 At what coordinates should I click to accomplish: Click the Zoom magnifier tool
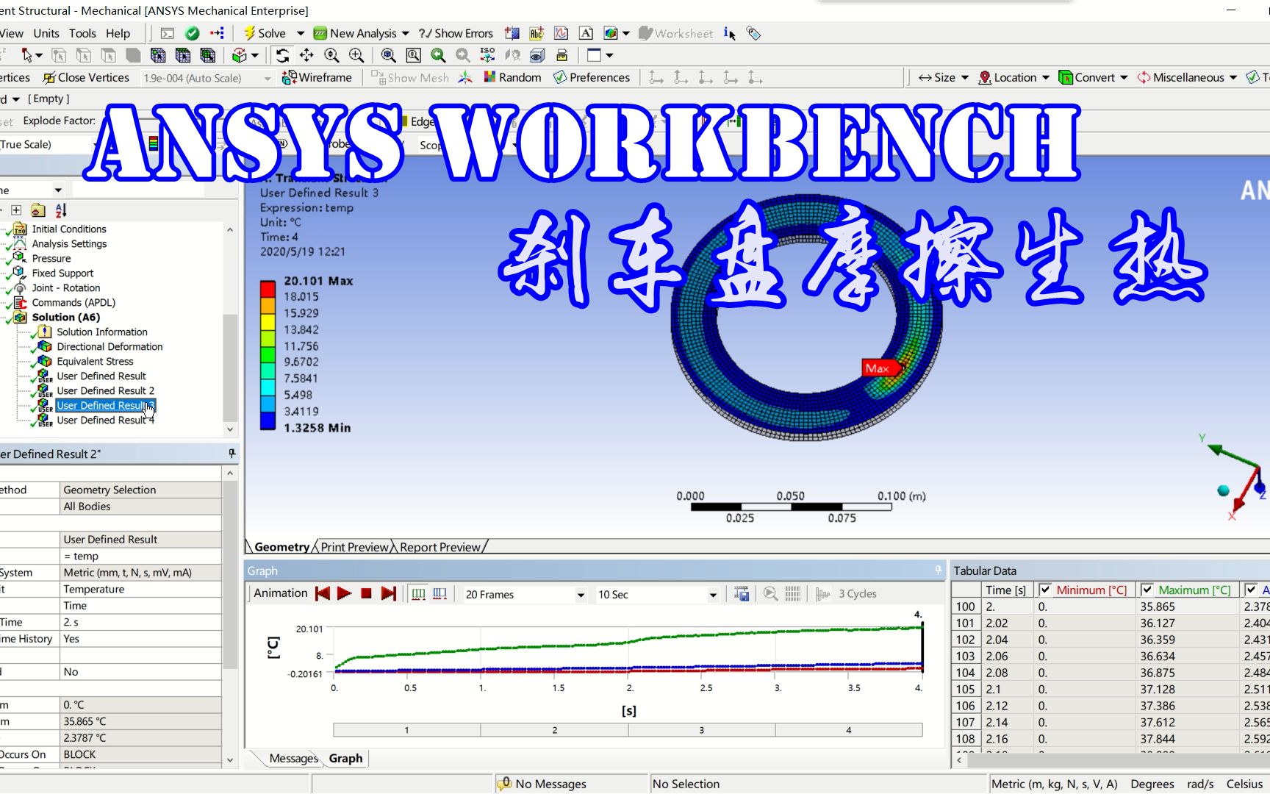point(331,55)
